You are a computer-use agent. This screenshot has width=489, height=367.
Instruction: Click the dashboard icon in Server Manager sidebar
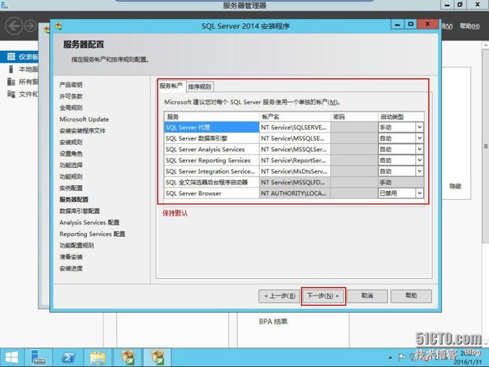11,57
